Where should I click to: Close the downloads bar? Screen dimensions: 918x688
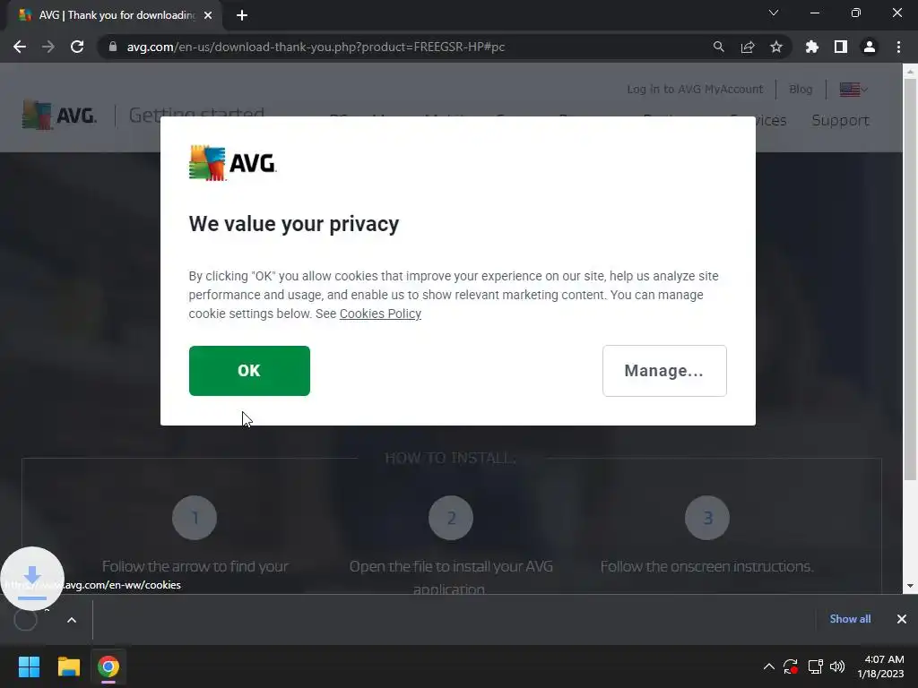coord(901,619)
